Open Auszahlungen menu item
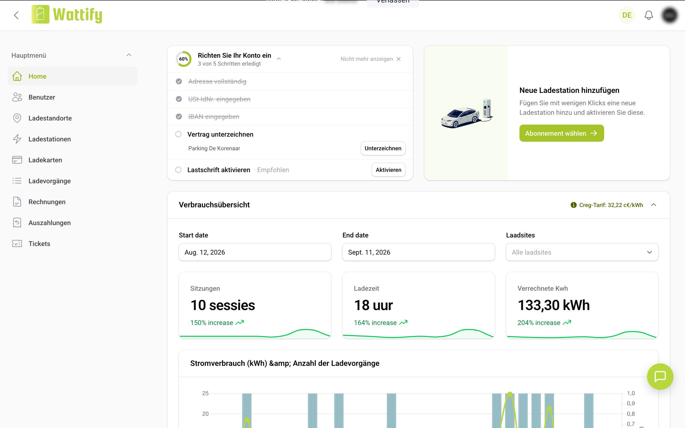Screen dimensions: 685x428 coord(73,223)
